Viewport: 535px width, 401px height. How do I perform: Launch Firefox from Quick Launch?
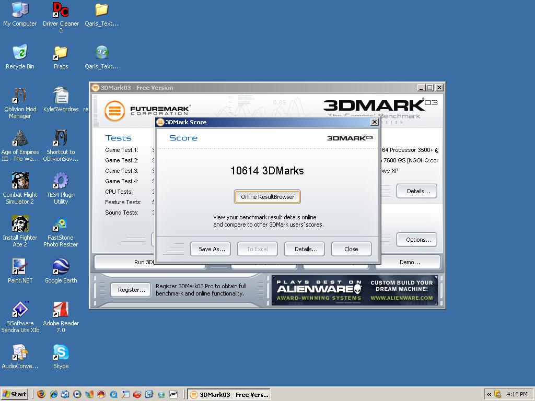click(x=41, y=394)
